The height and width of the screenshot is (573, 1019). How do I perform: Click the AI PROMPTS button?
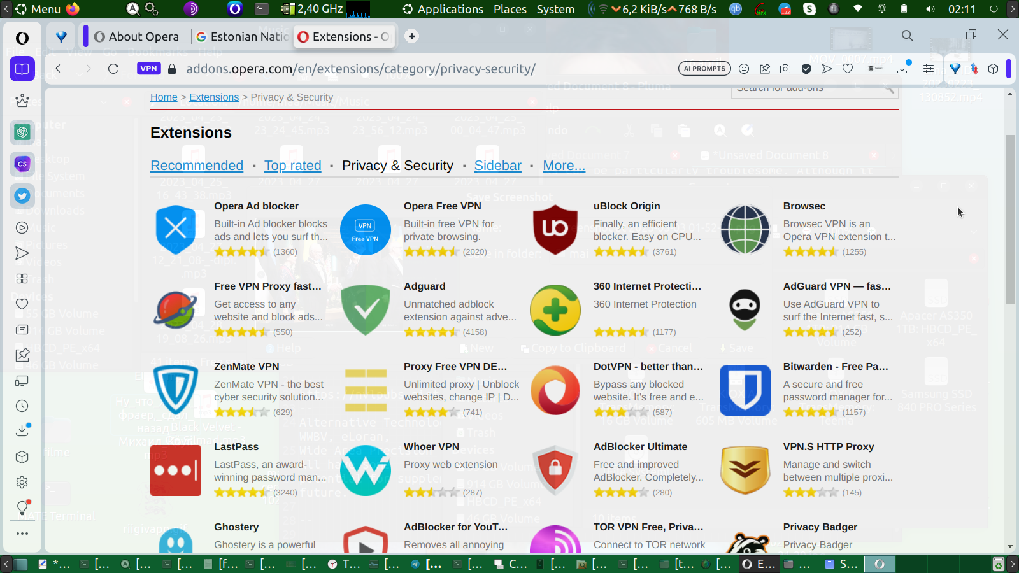click(704, 69)
